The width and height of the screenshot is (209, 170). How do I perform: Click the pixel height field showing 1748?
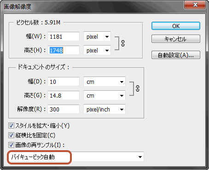point(64,50)
